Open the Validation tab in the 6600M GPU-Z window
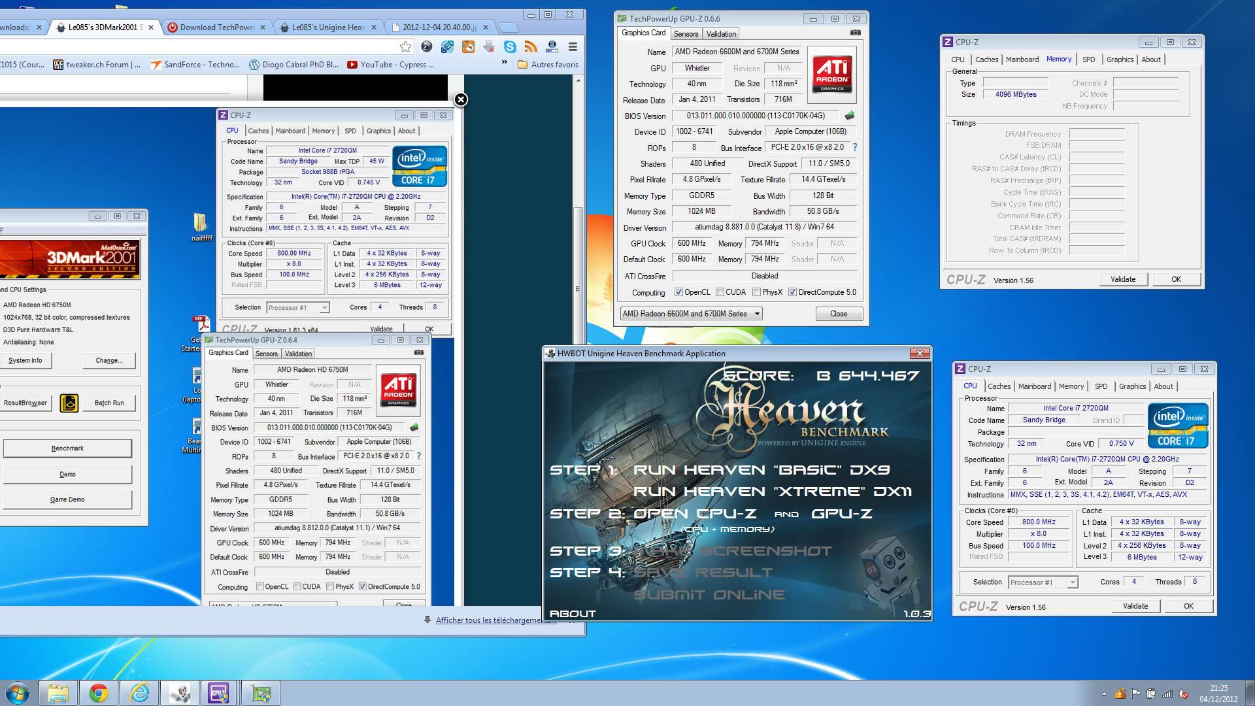Screen dimensions: 1255x706 pos(721,33)
